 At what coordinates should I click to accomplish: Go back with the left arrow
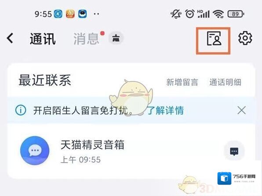point(10,38)
